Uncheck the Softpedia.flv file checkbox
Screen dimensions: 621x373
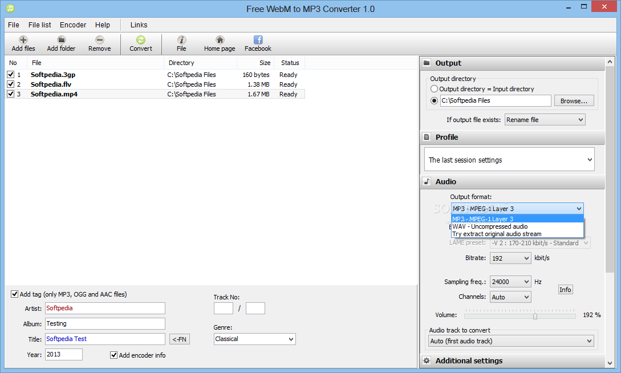pos(11,84)
